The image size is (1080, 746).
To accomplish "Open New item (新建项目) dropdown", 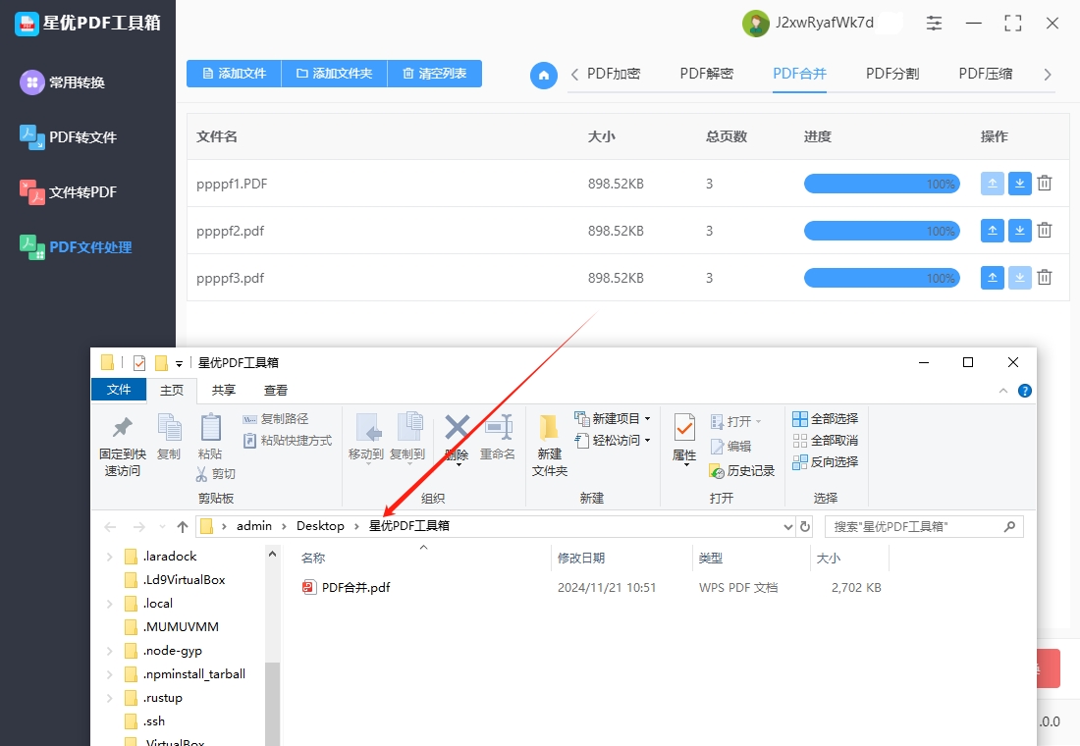I will [647, 419].
